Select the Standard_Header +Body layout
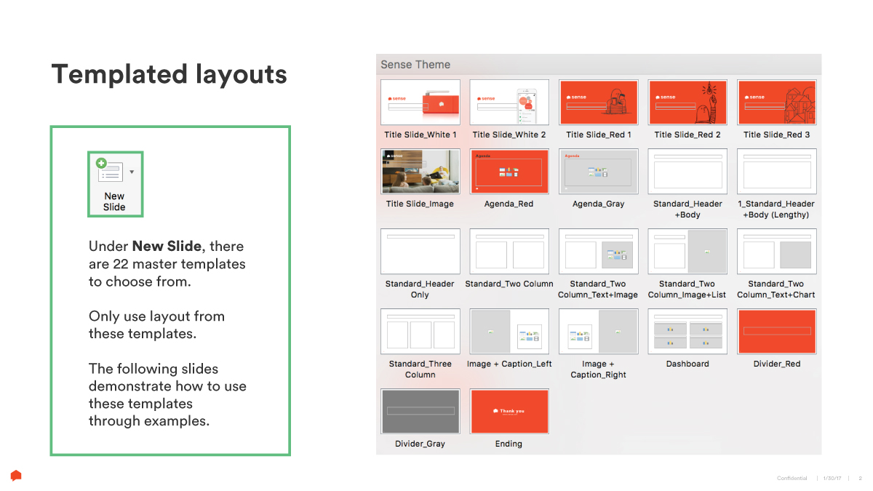 pos(687,172)
